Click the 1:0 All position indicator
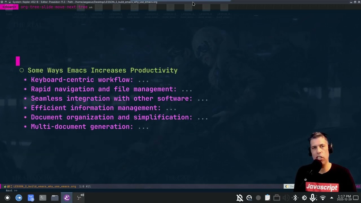The image size is (361, 203). 85,186
